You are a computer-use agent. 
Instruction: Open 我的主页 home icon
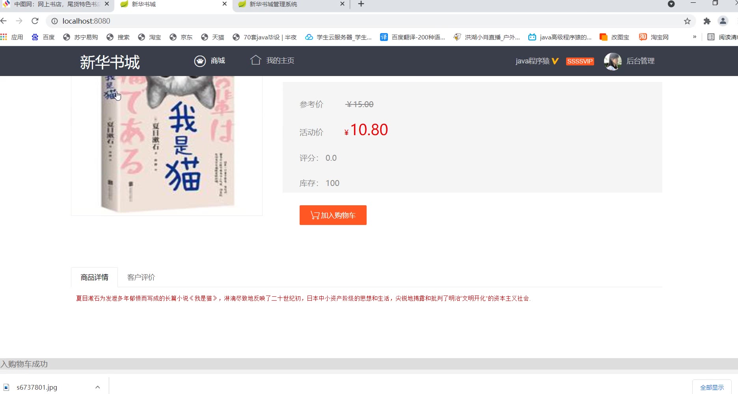point(255,60)
